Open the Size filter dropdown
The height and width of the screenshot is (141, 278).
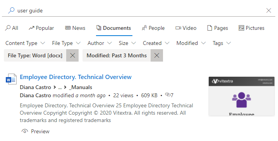127,43
